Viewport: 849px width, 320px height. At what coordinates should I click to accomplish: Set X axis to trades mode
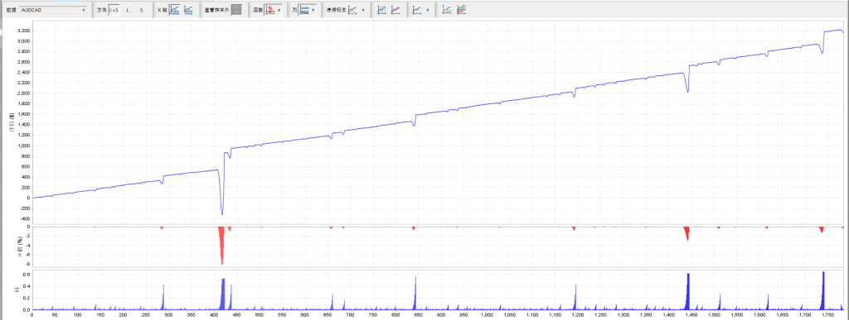tap(174, 10)
